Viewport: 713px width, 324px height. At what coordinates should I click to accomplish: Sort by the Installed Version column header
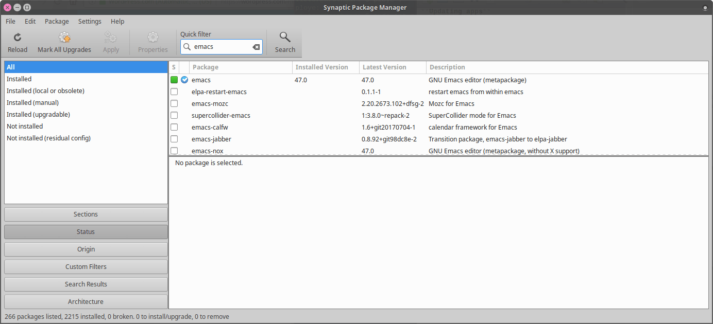click(326, 67)
